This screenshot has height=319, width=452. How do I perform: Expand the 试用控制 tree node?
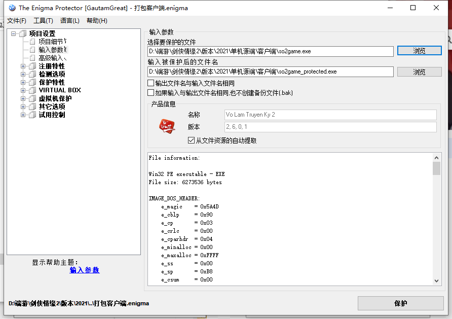click(x=23, y=115)
